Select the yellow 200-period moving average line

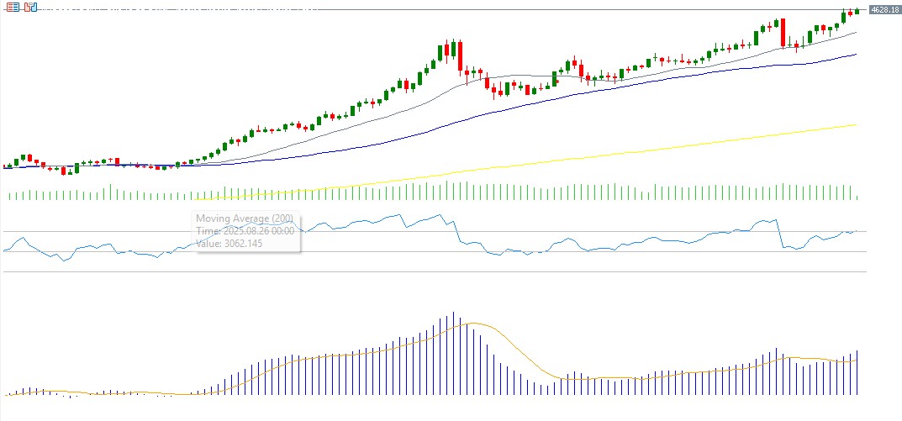pyautogui.click(x=673, y=145)
